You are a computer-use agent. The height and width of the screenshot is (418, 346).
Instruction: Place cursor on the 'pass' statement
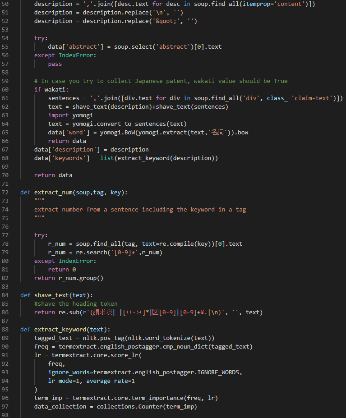tap(55, 64)
